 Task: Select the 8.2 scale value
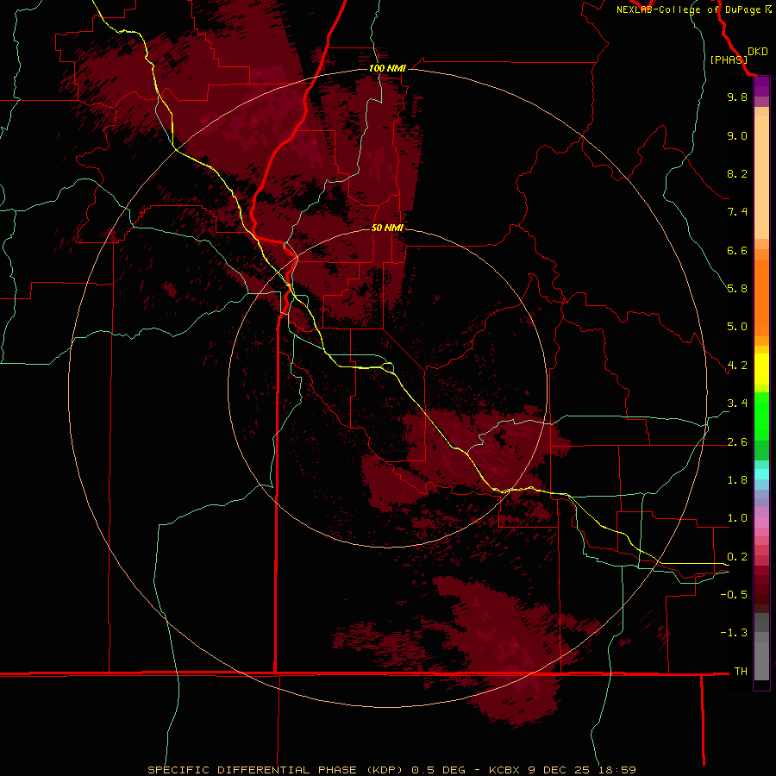pyautogui.click(x=737, y=173)
